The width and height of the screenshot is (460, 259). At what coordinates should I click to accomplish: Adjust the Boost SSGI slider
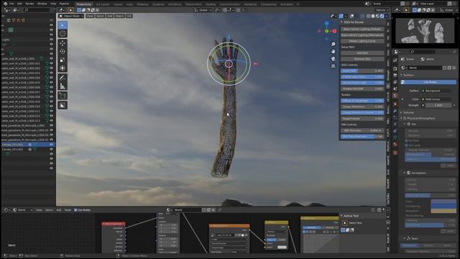(x=362, y=71)
